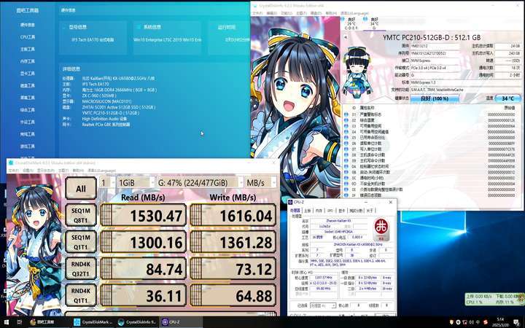Viewport: 525px width, 328px height.
Task: Click the status dot for 01 严重警告标志
Action: click(346, 114)
